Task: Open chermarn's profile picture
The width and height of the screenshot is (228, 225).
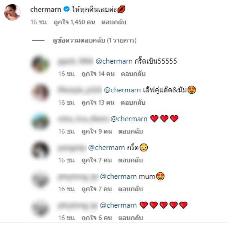Action: click(x=12, y=12)
